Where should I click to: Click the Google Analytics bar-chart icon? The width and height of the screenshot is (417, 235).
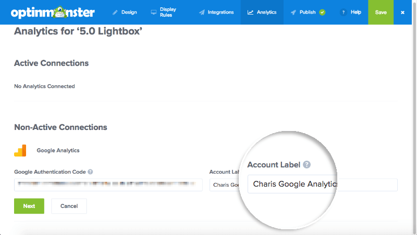20,150
